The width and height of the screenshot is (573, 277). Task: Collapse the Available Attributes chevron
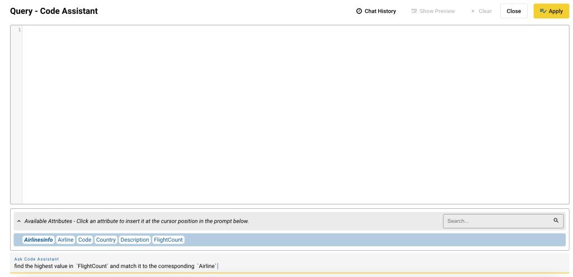click(18, 221)
